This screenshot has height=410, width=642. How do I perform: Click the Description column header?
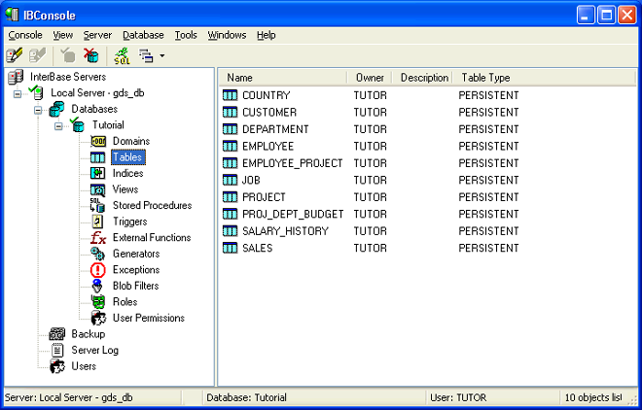(x=422, y=78)
